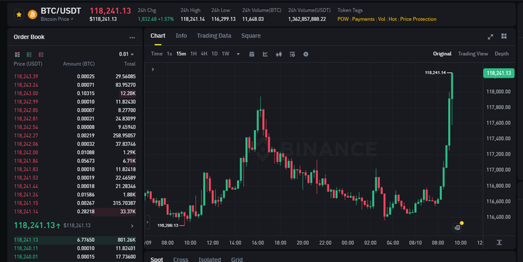Select the 1W chart interval
Viewport: 523px width, 262px height.
coord(225,54)
